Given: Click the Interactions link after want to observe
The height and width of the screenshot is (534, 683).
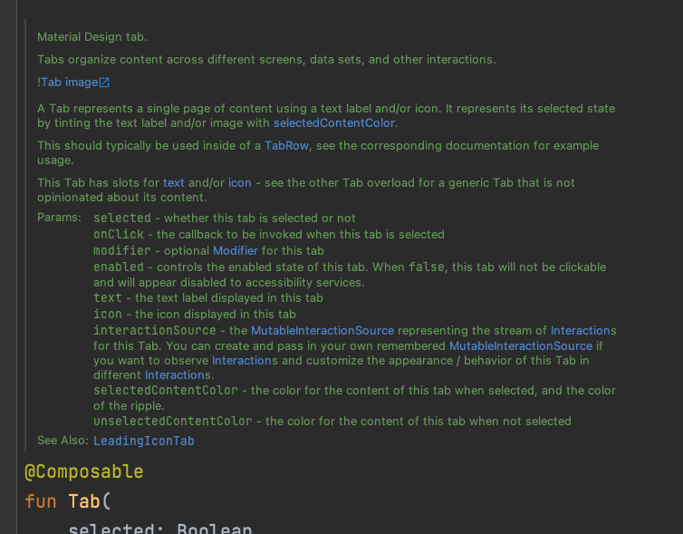Looking at the screenshot, I should click(x=245, y=361).
